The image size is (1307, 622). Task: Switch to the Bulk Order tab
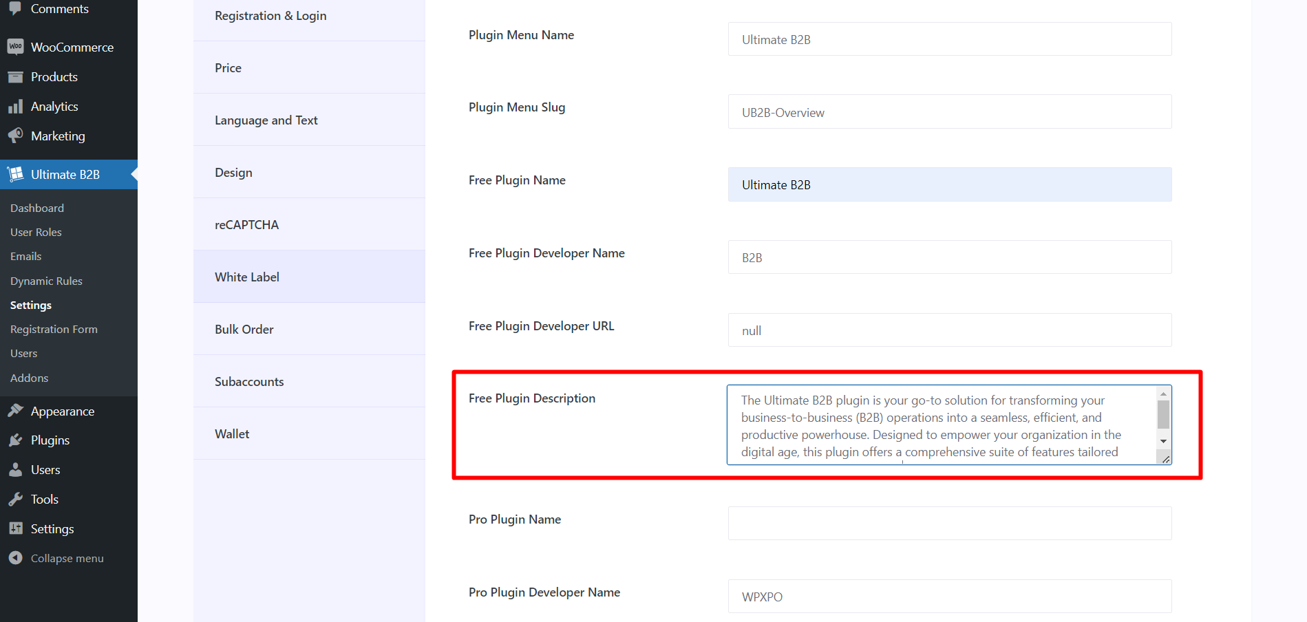tap(309, 329)
